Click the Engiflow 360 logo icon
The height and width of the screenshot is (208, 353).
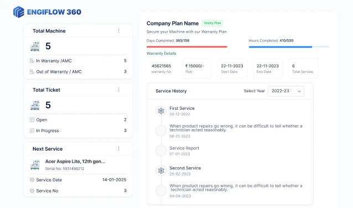click(19, 12)
